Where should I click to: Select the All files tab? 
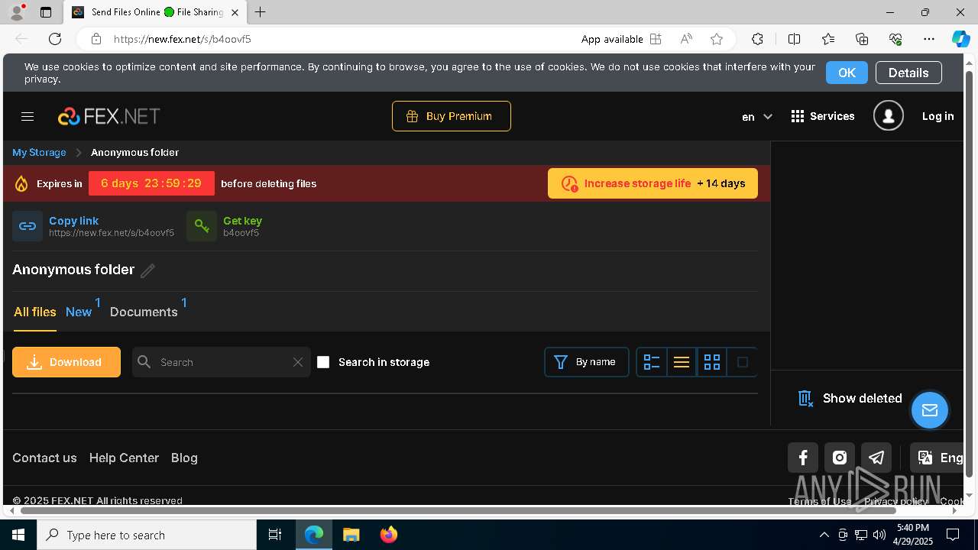tap(35, 312)
